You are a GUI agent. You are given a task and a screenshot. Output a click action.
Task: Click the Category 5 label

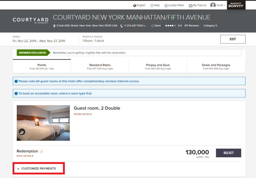210,26
